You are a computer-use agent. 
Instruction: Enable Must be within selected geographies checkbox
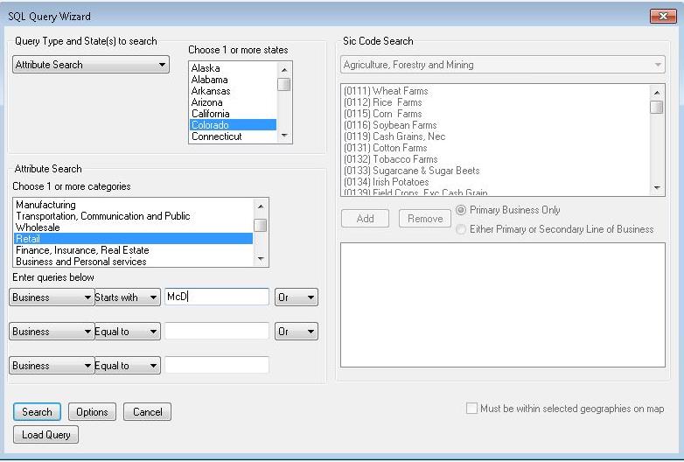[x=472, y=409]
